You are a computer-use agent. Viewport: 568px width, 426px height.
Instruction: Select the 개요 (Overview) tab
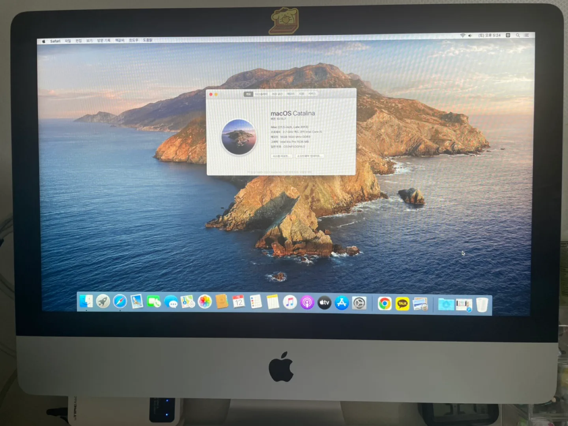(x=248, y=94)
